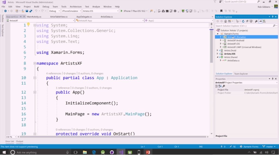Collapse the class App outlining region
The width and height of the screenshot is (279, 155).
35,78
